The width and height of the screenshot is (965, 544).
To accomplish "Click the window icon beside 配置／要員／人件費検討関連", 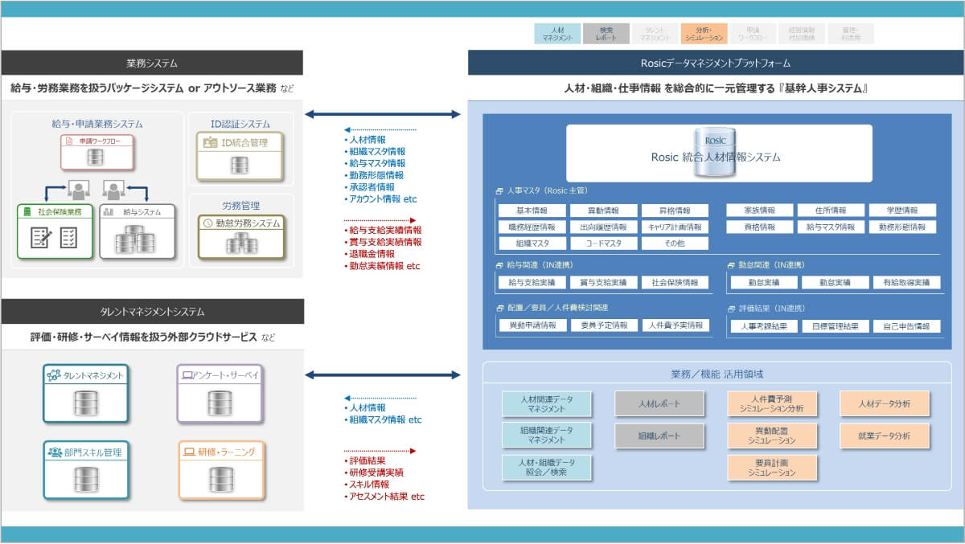I will (x=499, y=308).
